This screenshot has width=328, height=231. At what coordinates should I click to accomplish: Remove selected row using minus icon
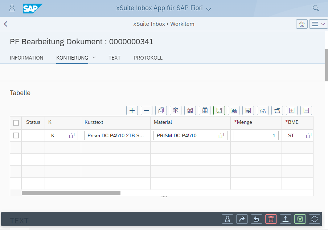click(147, 110)
